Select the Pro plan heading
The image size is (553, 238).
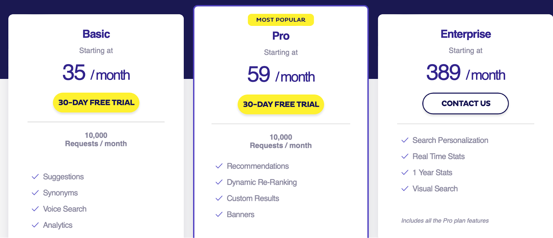[281, 36]
